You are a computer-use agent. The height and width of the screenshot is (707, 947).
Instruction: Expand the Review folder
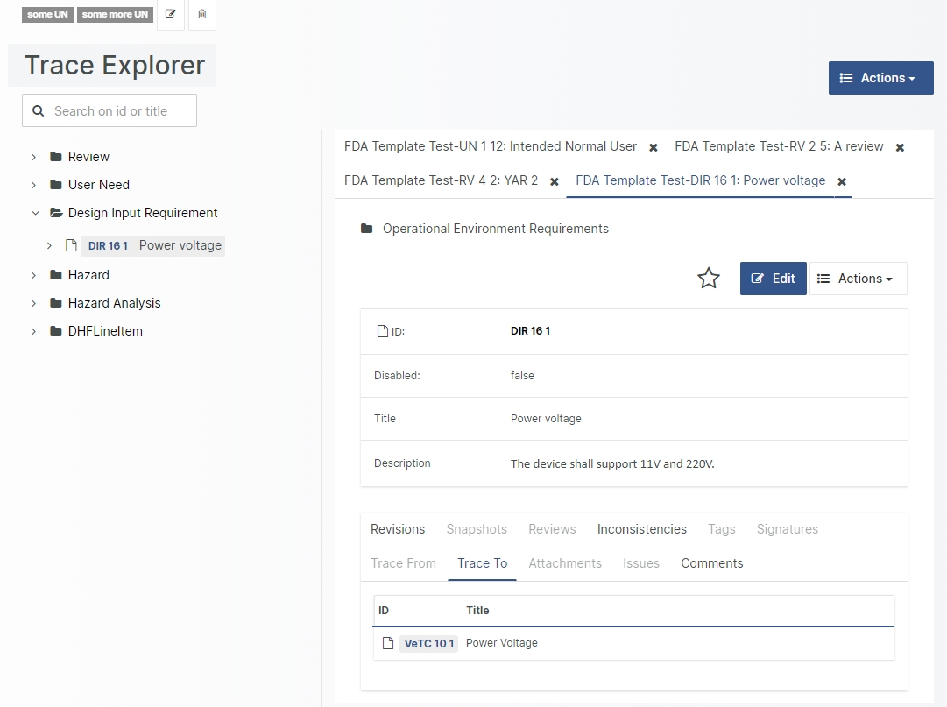tap(34, 157)
